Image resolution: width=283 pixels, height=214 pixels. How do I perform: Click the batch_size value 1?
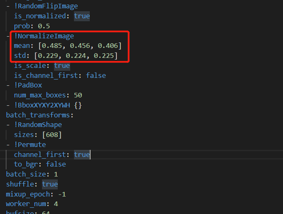[56, 174]
